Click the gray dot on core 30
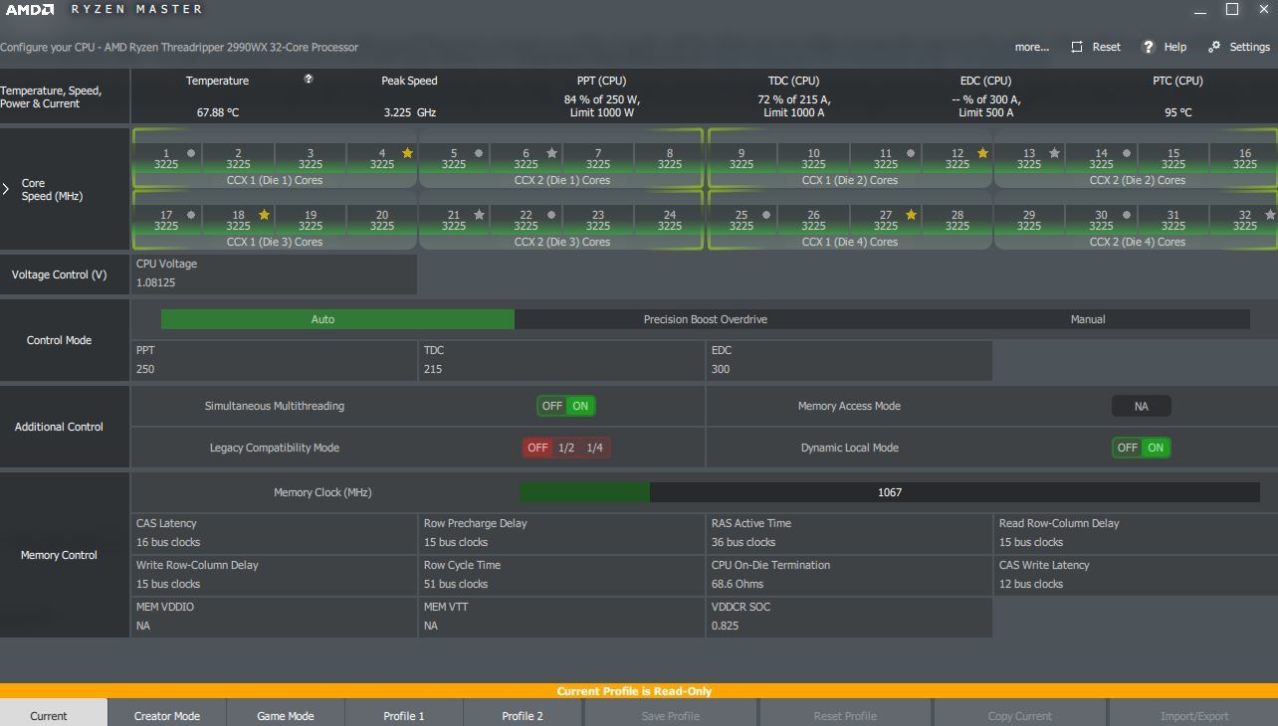The image size is (1278, 726). click(x=1126, y=215)
